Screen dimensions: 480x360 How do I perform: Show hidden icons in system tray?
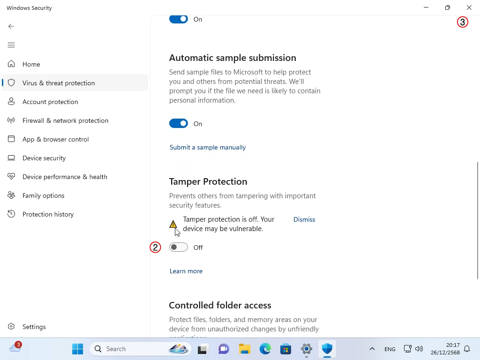tap(372, 349)
